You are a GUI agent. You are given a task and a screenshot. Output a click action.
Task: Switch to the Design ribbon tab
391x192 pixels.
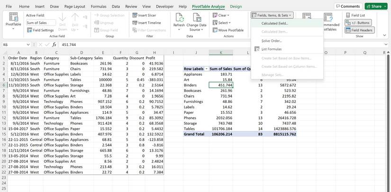coord(236,7)
